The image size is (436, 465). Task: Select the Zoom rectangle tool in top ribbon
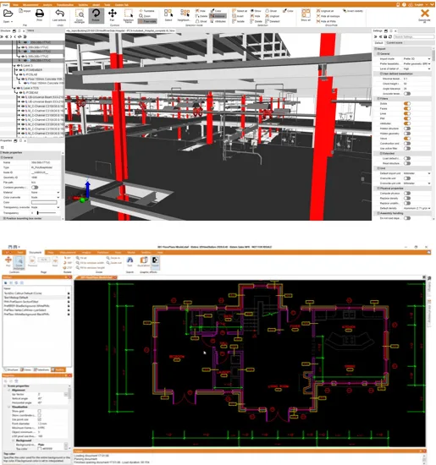click(80, 14)
